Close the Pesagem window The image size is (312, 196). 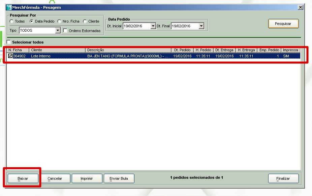point(300,7)
